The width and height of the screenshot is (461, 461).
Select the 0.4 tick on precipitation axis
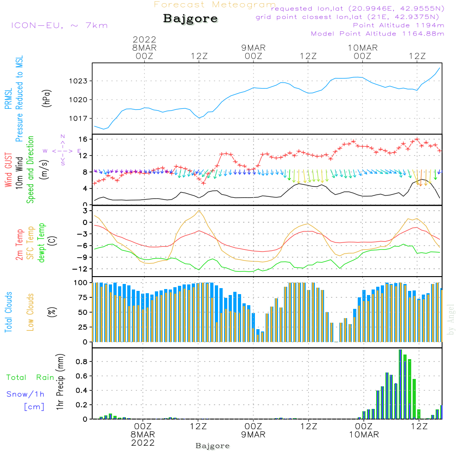[x=82, y=391]
